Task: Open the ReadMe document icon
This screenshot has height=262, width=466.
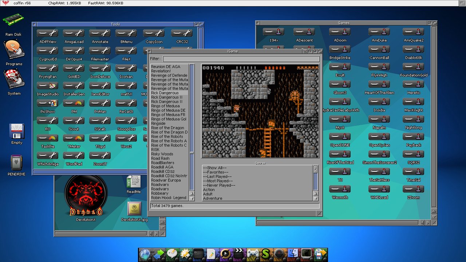Action: (134, 182)
